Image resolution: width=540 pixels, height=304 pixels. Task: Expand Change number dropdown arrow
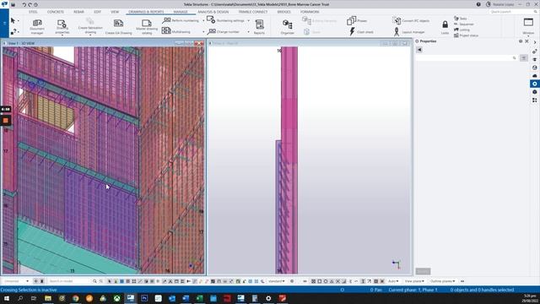pyautogui.click(x=248, y=32)
